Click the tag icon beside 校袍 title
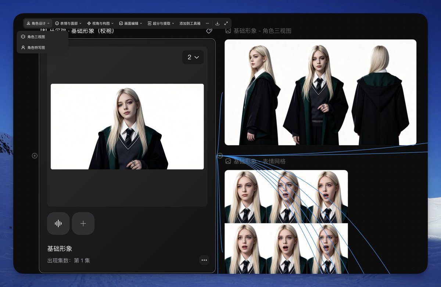 (209, 31)
